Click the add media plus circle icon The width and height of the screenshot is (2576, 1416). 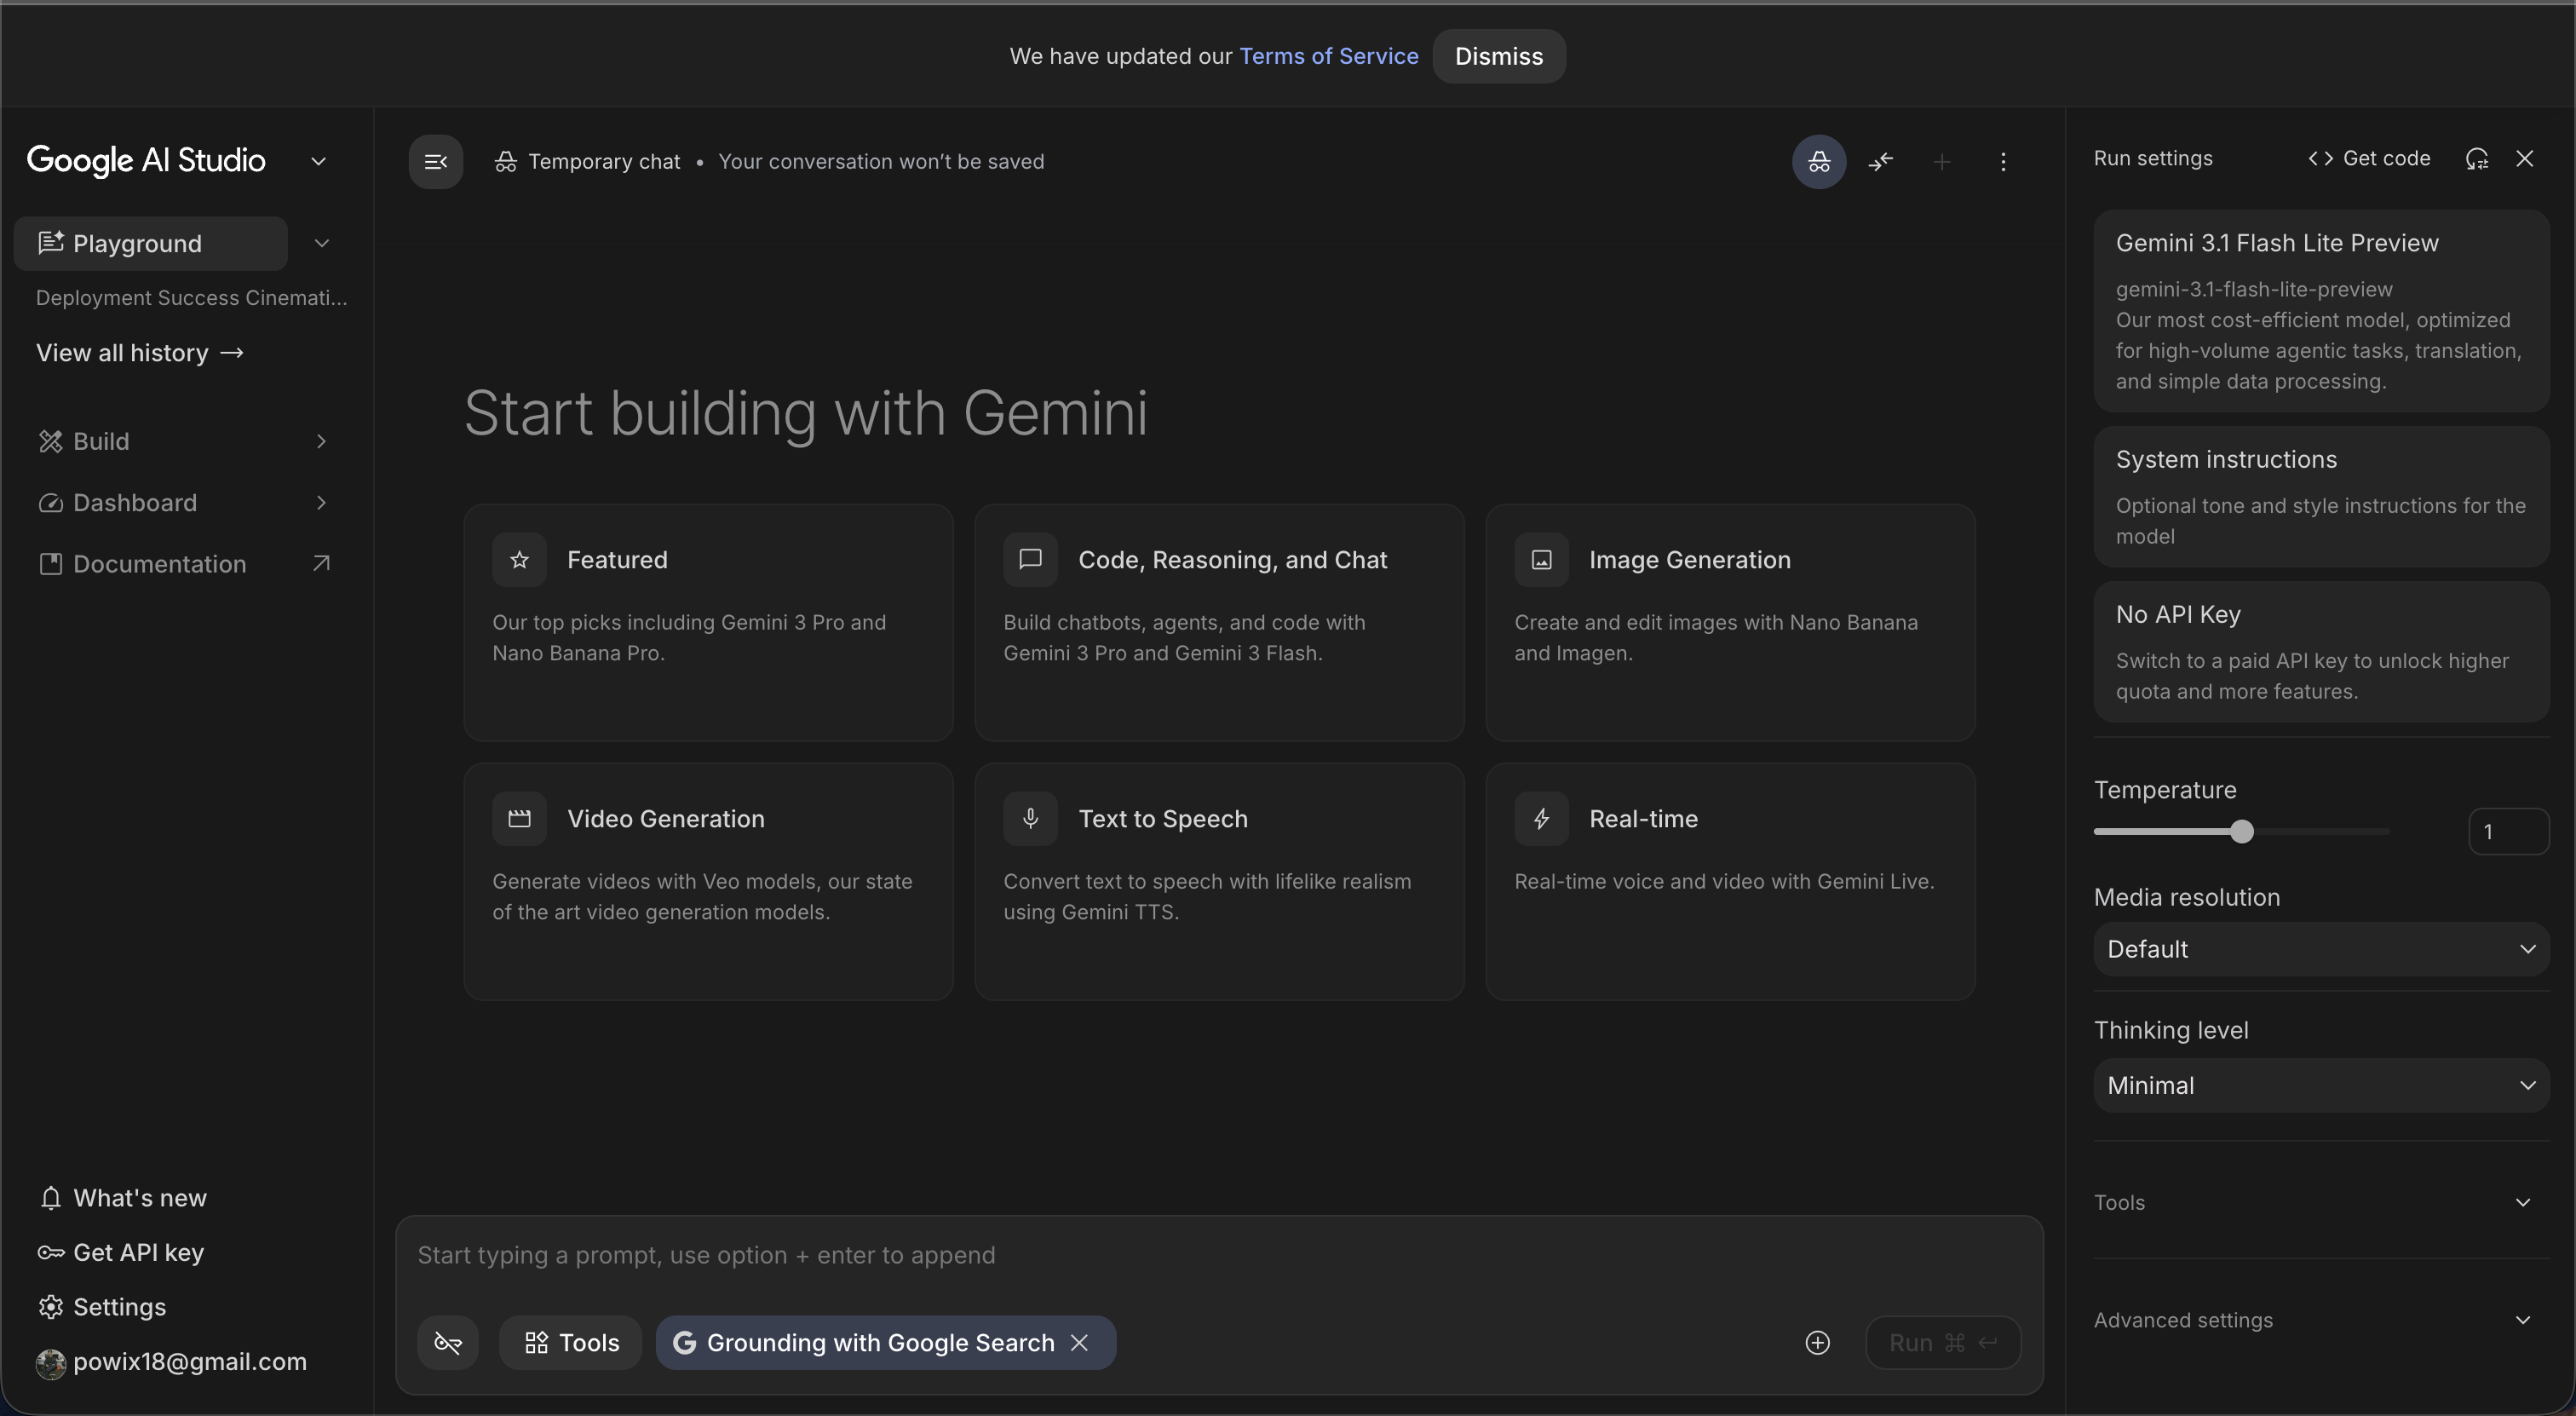pos(1817,1342)
